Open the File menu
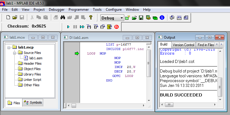This screenshot has width=230, height=115. coord(5,10)
